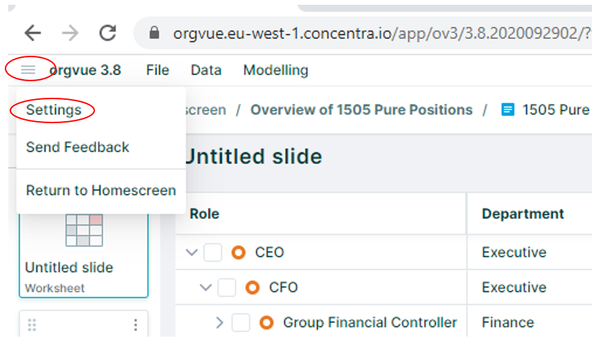The image size is (592, 338).
Task: Open the hamburger menu icon
Action: [x=28, y=70]
